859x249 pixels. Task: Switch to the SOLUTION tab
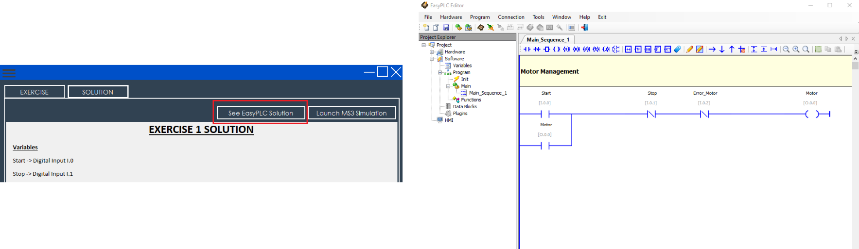[98, 92]
